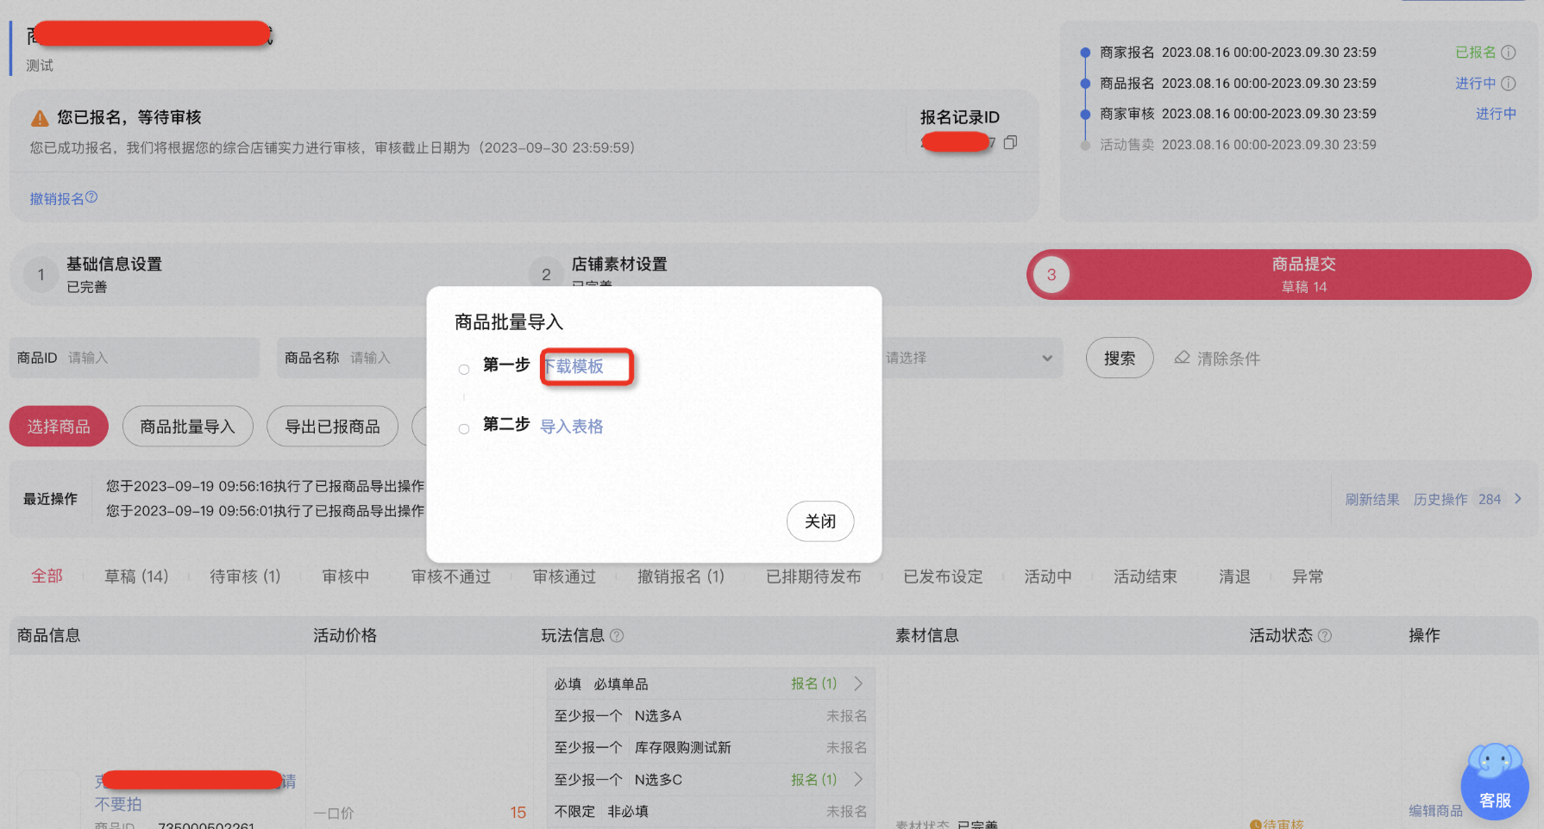The width and height of the screenshot is (1544, 829).
Task: Click the 编辑商品 link
Action: [1435, 811]
